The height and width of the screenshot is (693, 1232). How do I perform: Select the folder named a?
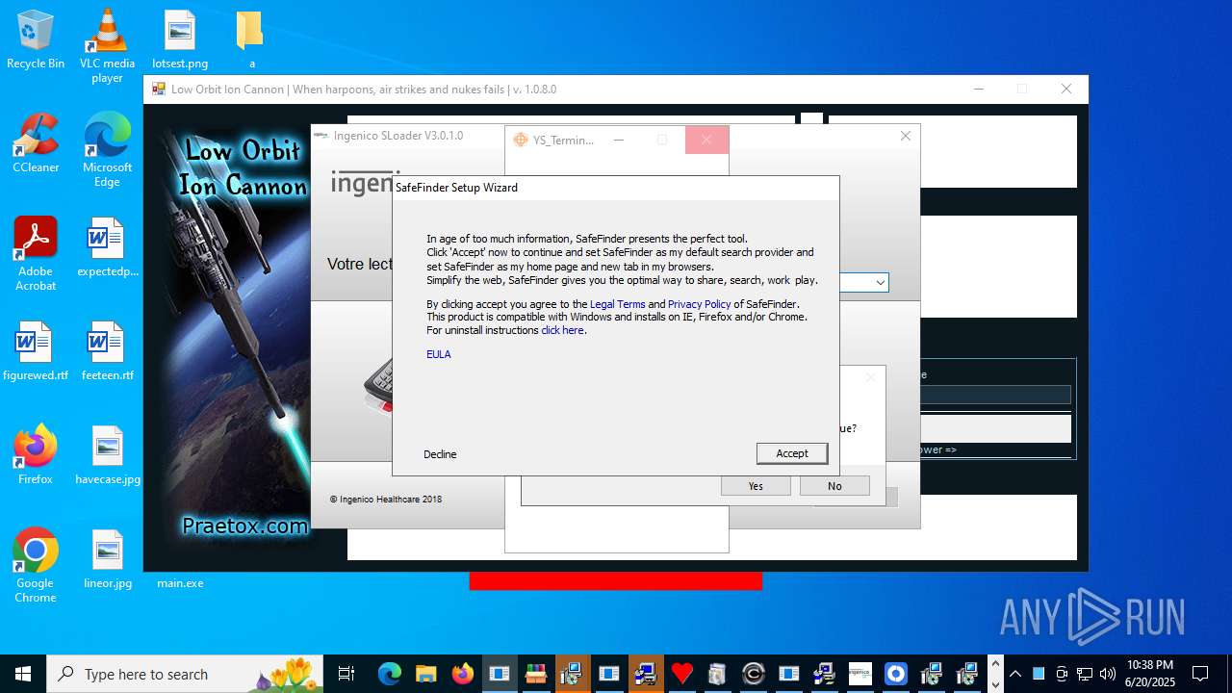click(x=251, y=39)
